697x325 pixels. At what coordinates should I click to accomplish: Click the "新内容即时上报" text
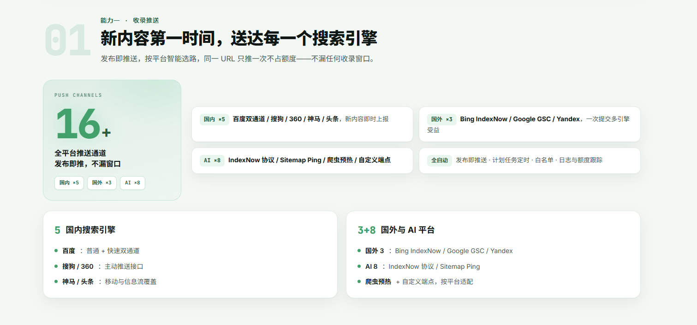point(367,119)
